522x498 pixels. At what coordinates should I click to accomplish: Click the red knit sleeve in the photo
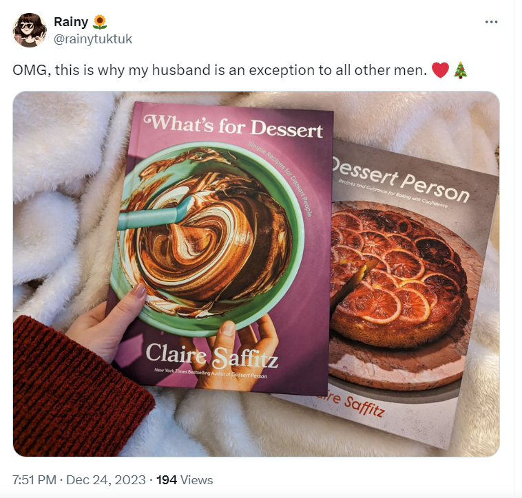pyautogui.click(x=62, y=385)
